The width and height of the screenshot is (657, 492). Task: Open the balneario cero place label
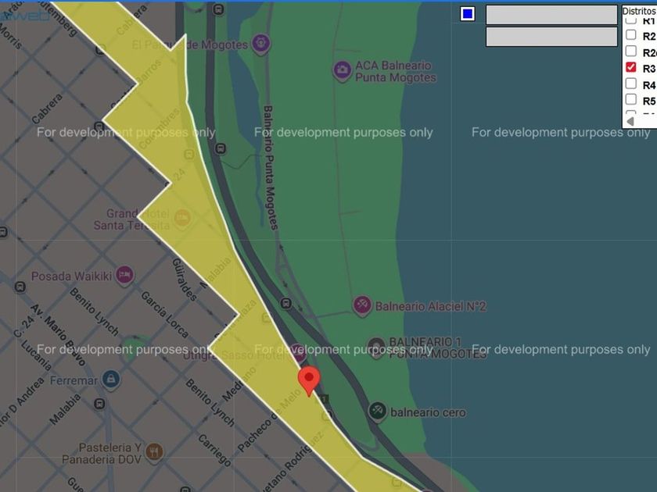pos(428,412)
